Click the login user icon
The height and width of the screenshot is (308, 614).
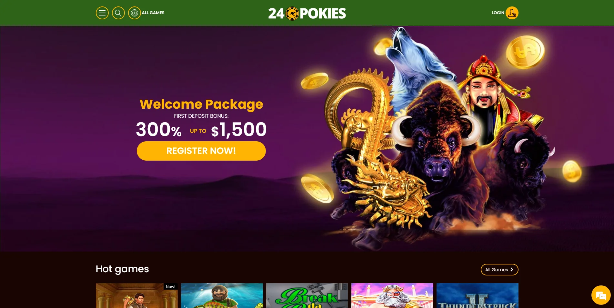(512, 13)
